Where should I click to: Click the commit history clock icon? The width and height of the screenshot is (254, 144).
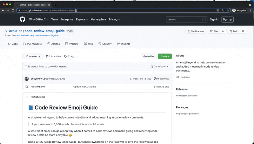155,79
